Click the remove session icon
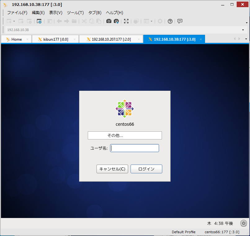The image size is (250, 236). [29, 21]
